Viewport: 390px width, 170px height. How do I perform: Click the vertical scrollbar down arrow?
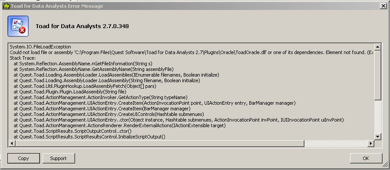tap(377, 137)
